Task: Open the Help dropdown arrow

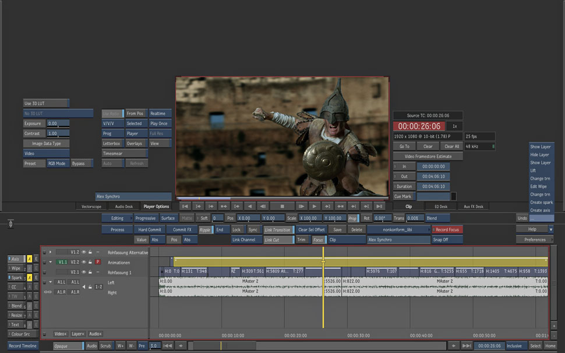Action: point(550,230)
